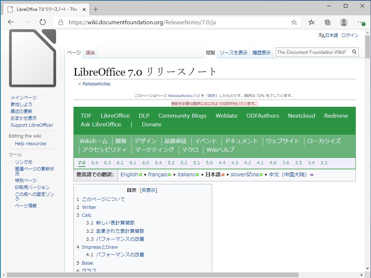
Task: Open the 履歴表示 history tab
Action: (x=261, y=52)
